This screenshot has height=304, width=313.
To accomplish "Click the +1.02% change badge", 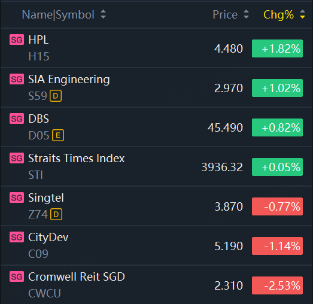I will click(278, 88).
